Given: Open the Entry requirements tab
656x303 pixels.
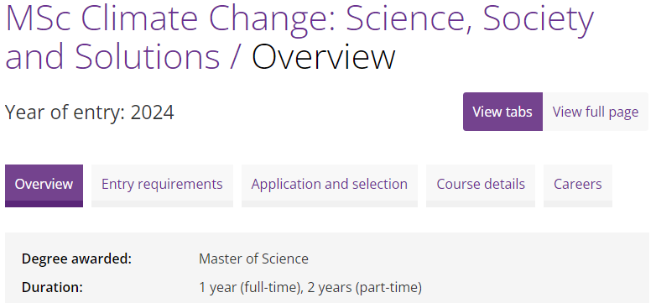Looking at the screenshot, I should pyautogui.click(x=162, y=185).
